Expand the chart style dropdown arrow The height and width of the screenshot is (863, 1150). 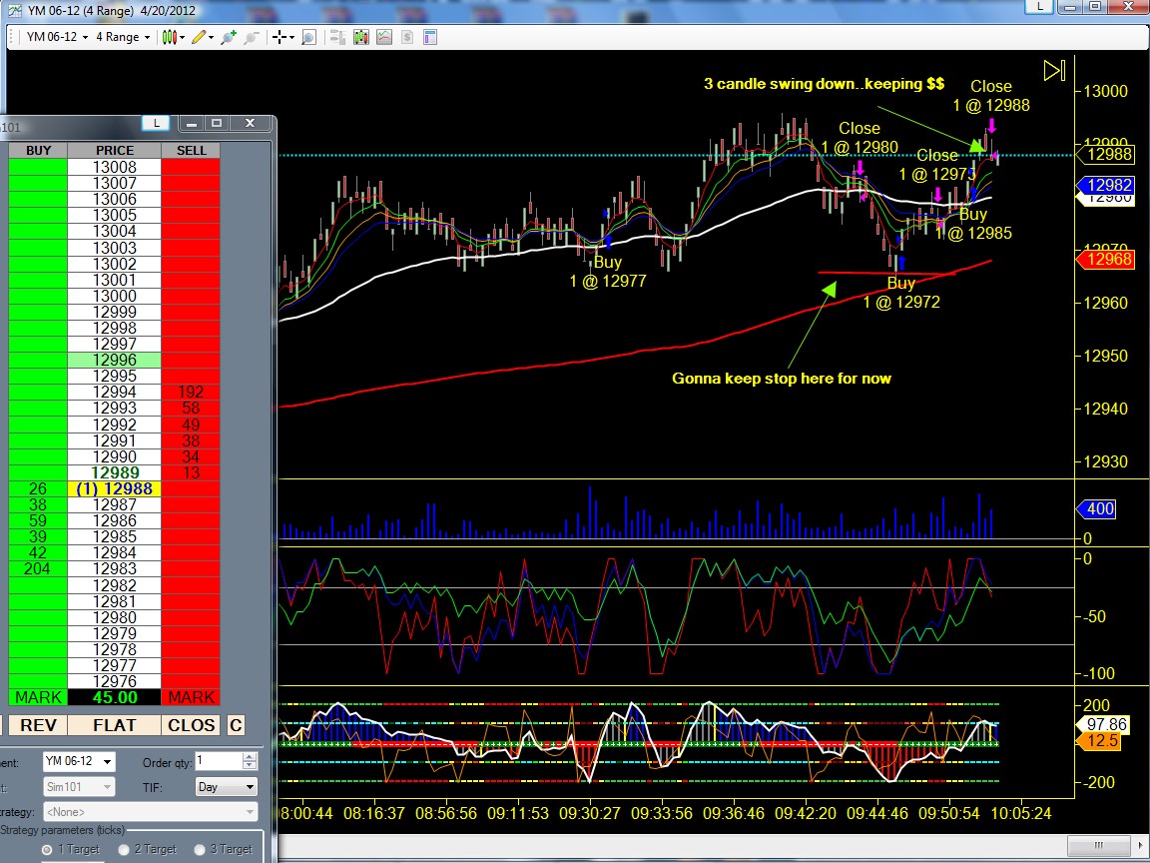click(182, 37)
